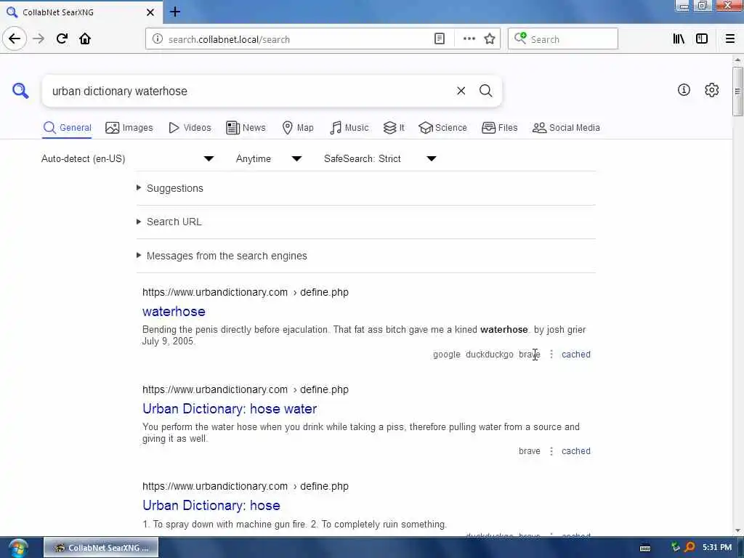Click the taskbar keyboard icon
This screenshot has height=558, width=744.
tap(645, 548)
